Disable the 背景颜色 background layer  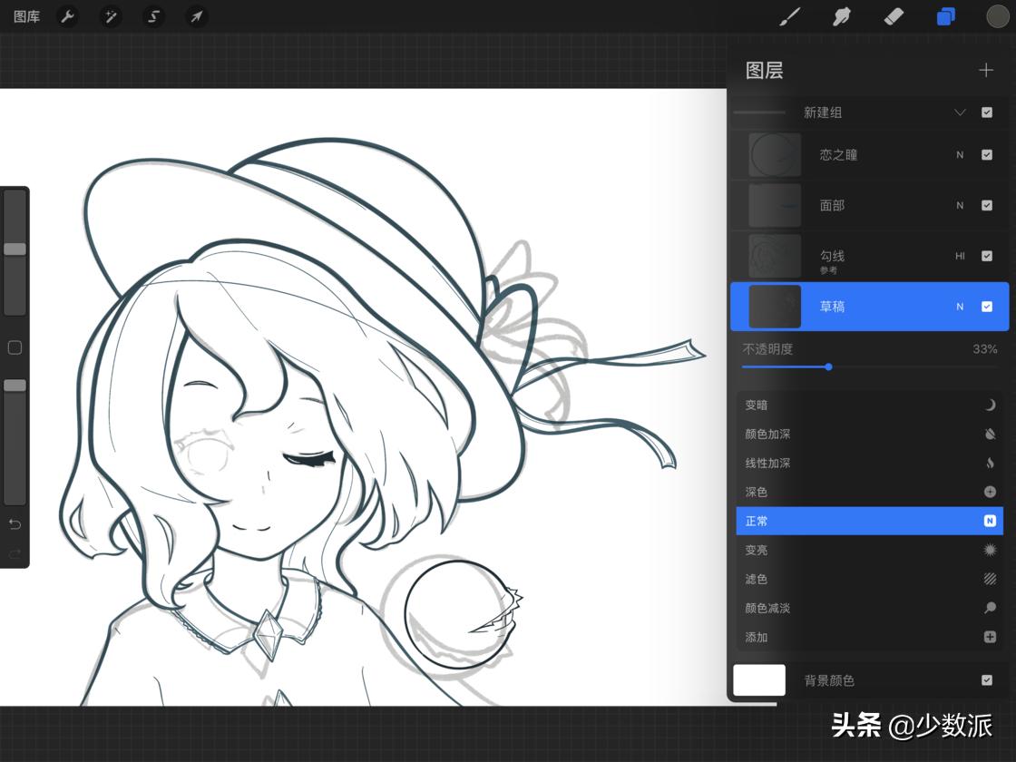987,680
